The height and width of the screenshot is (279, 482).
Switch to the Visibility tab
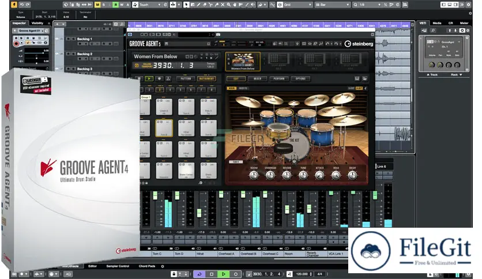37,23
